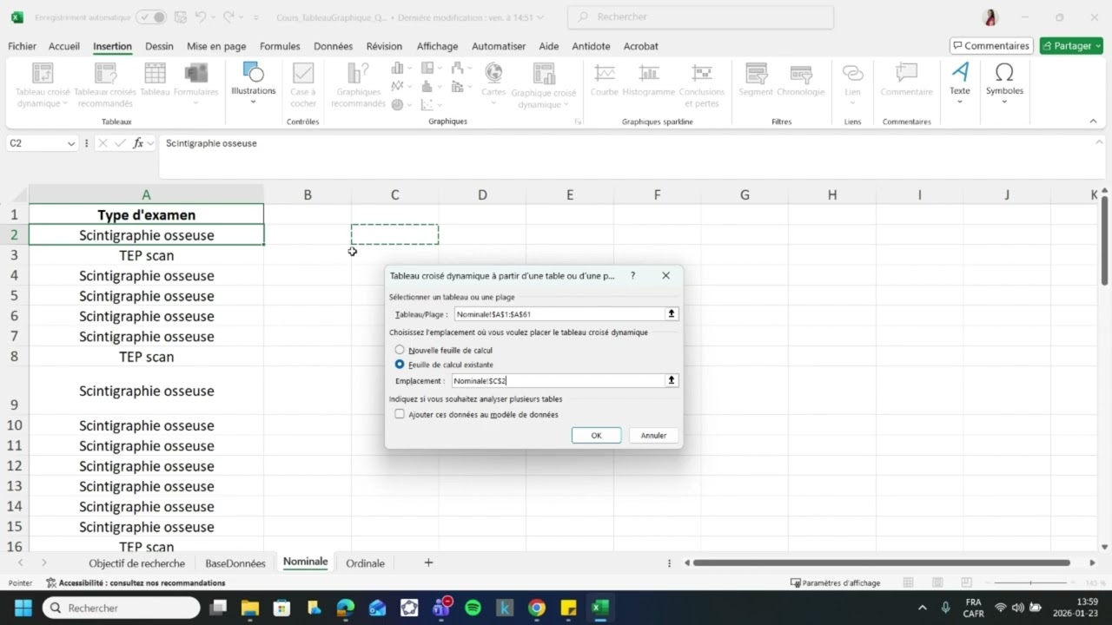Click collapse icon beside Emplacement field
The width and height of the screenshot is (1112, 625).
click(x=672, y=380)
